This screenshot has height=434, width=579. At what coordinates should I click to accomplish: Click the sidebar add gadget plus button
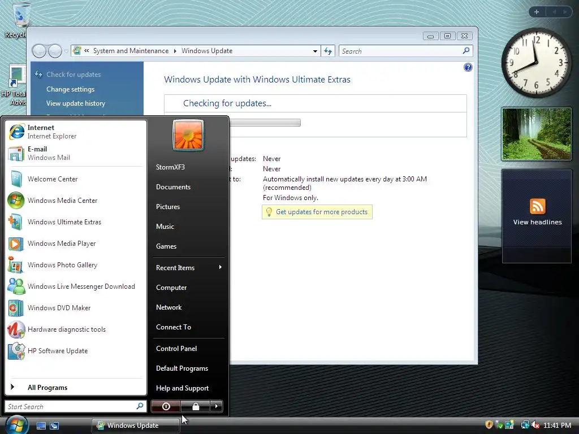pos(537,12)
